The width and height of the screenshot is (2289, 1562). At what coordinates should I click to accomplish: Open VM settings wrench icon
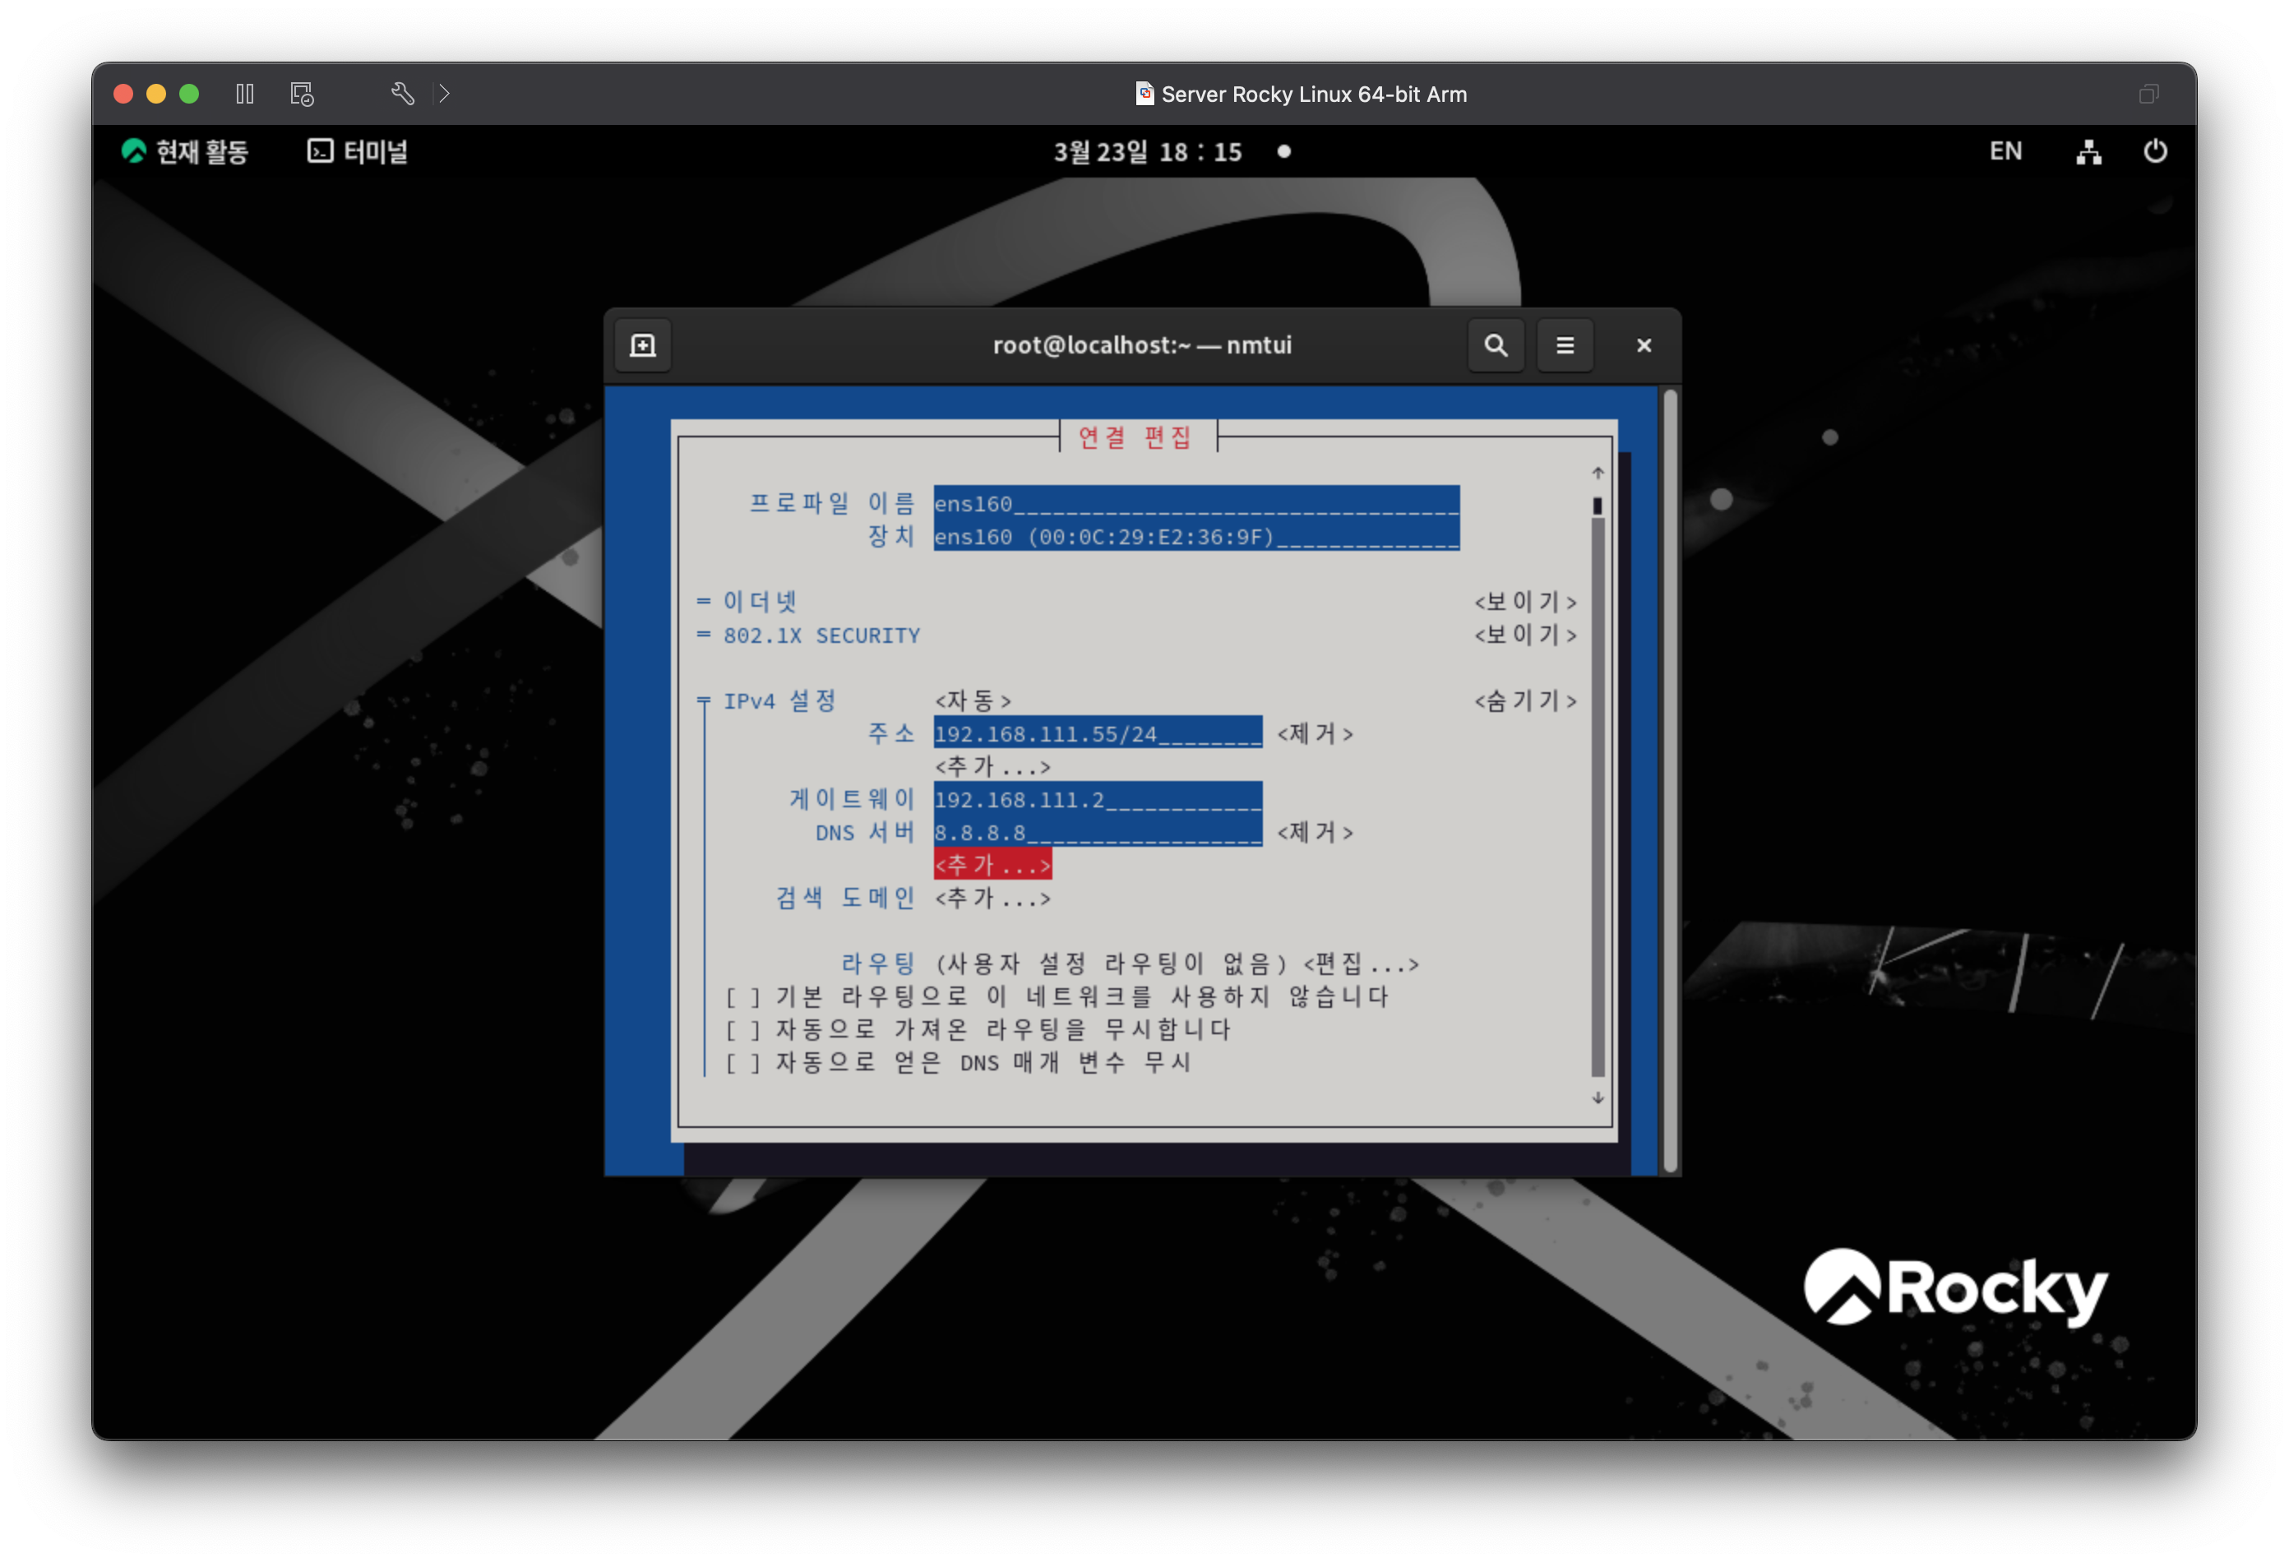tap(402, 94)
